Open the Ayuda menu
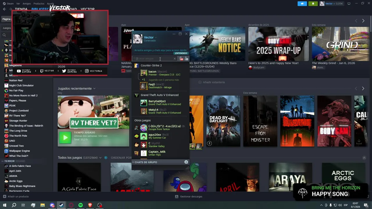Viewport: 372px width, 209px height. [x=50, y=3]
